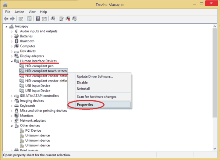Click the vertical scrollbar thumb
Viewport: 220px width, 160px height.
[214, 73]
